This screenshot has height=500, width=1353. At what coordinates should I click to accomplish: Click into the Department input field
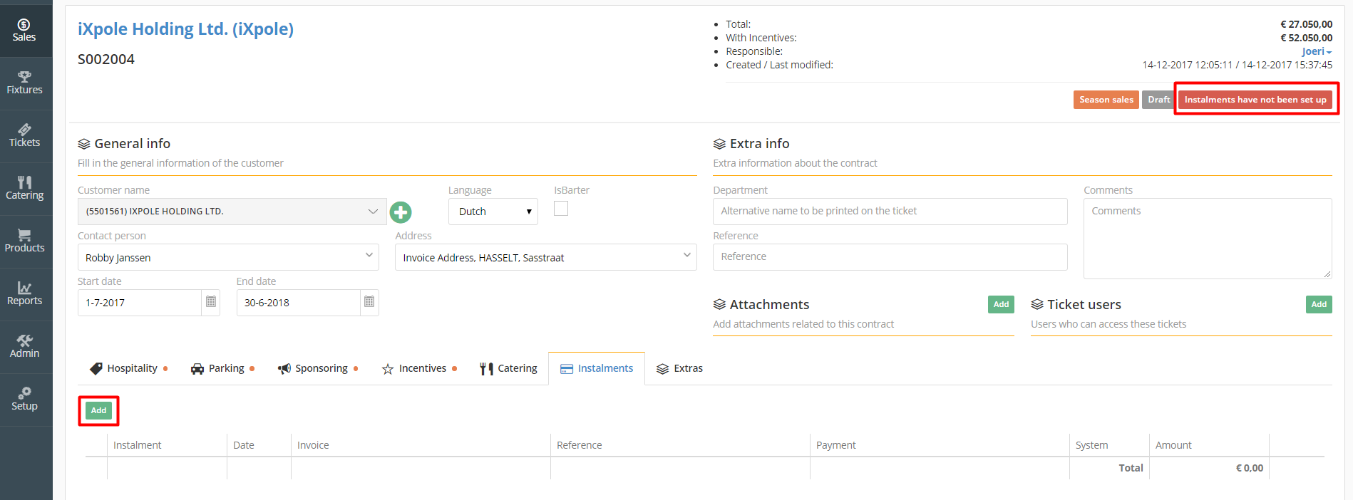tap(890, 212)
